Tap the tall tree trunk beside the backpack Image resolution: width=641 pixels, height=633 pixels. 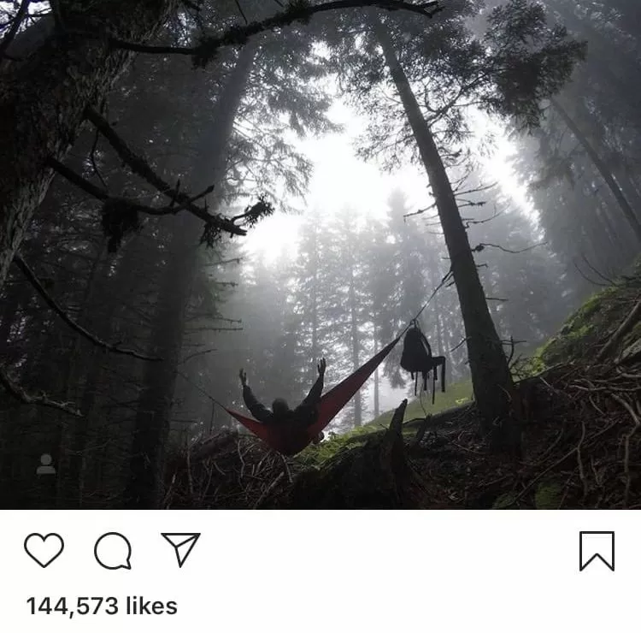[x=458, y=246]
